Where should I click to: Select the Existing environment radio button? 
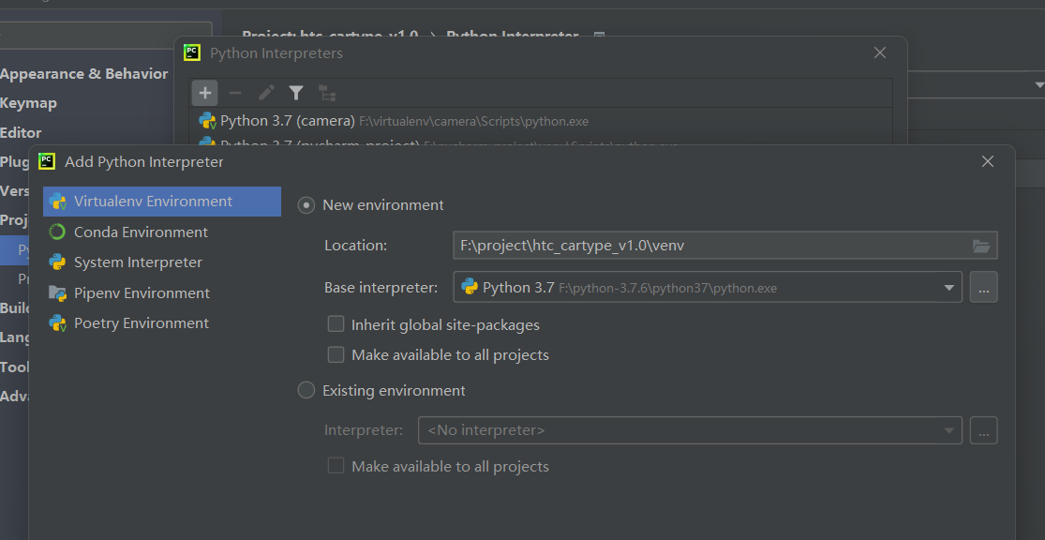[306, 390]
